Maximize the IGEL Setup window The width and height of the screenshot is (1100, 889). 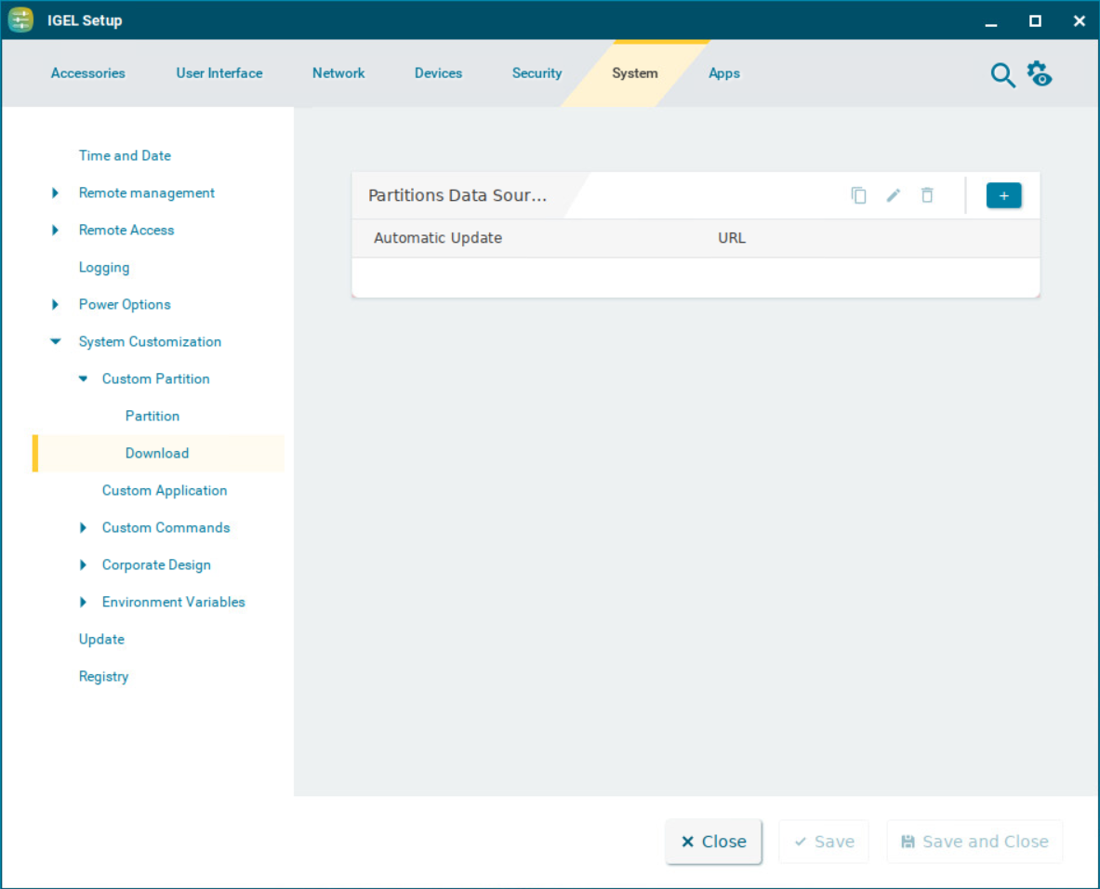pyautogui.click(x=1035, y=20)
